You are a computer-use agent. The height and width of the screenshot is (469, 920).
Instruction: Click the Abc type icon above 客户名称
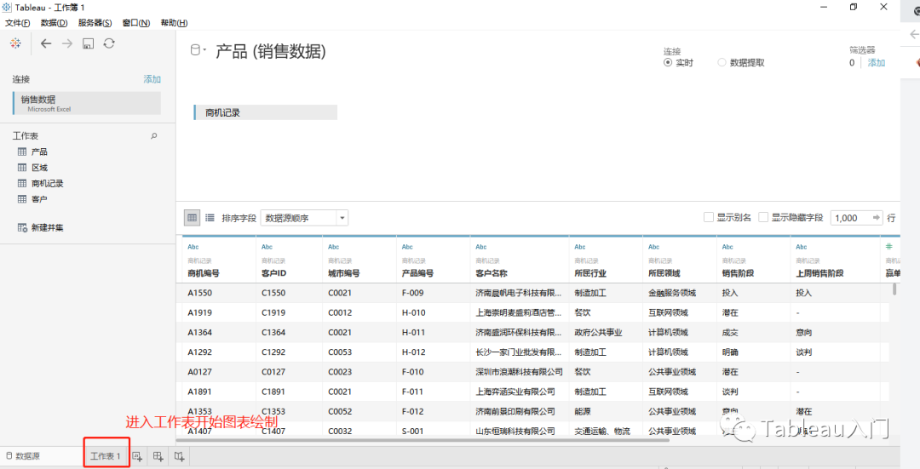pos(481,247)
